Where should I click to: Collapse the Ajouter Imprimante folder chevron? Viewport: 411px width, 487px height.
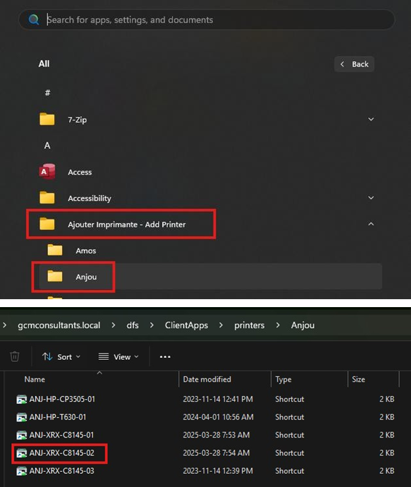(371, 224)
